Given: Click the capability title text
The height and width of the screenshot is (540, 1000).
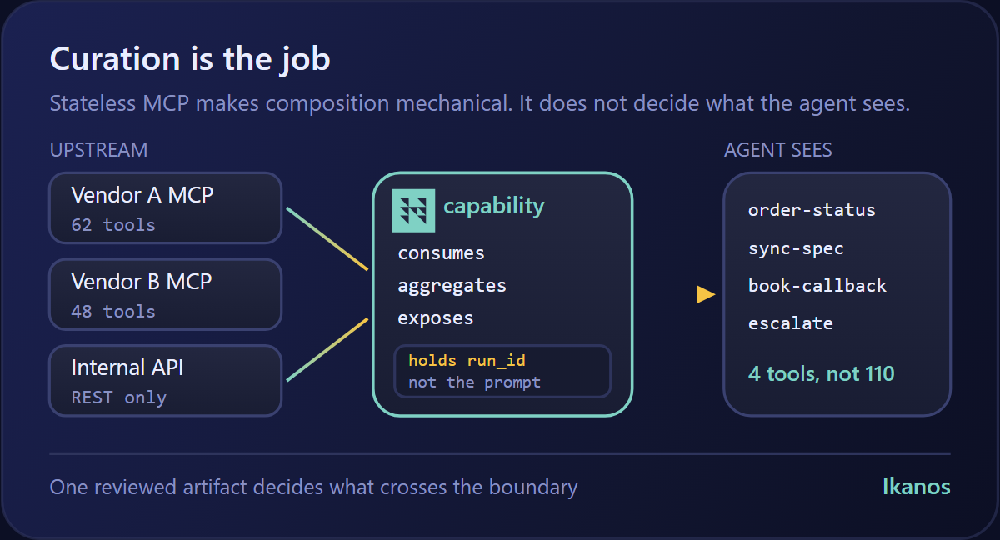Looking at the screenshot, I should [493, 206].
